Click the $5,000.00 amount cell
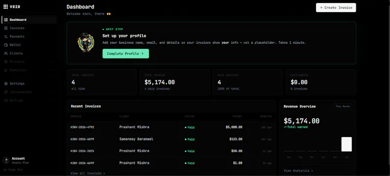 [x=234, y=127]
